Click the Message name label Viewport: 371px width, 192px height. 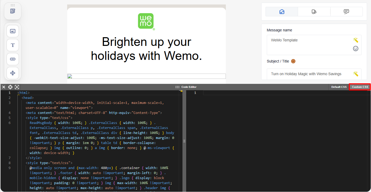(280, 30)
